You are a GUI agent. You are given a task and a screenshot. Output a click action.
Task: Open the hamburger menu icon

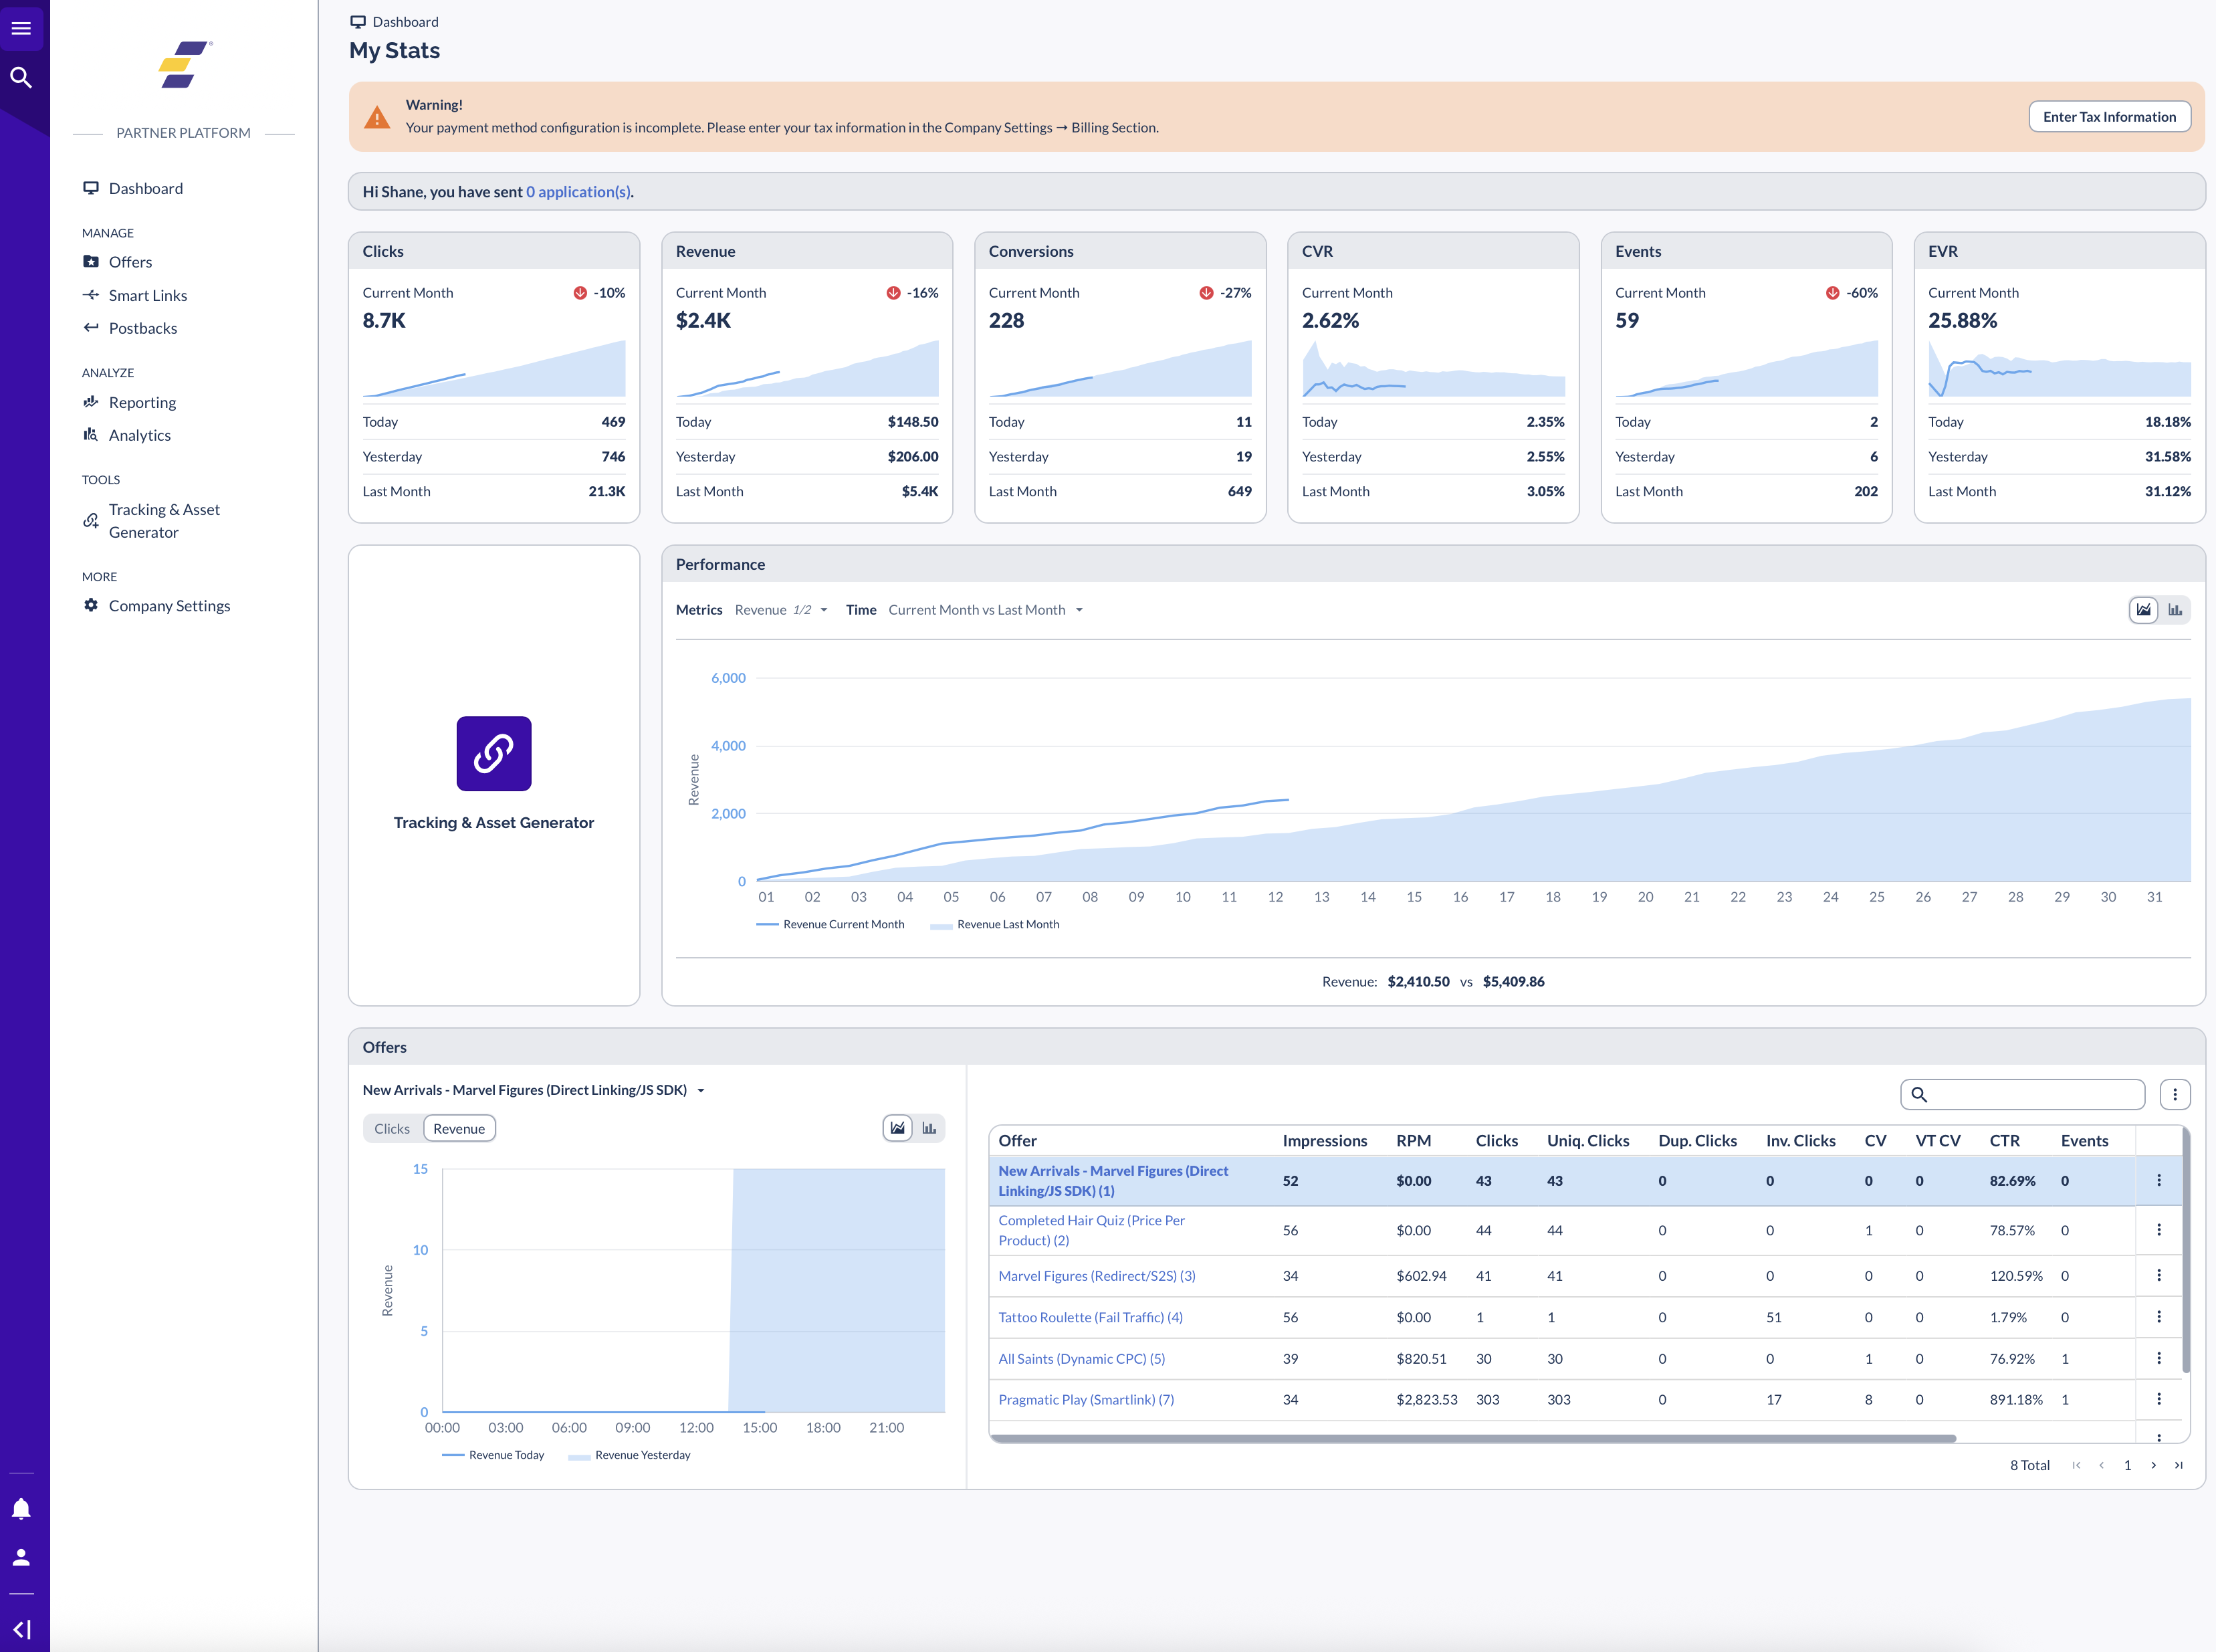tap(21, 28)
